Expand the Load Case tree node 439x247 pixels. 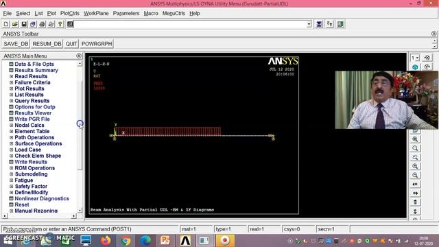click(x=11, y=150)
